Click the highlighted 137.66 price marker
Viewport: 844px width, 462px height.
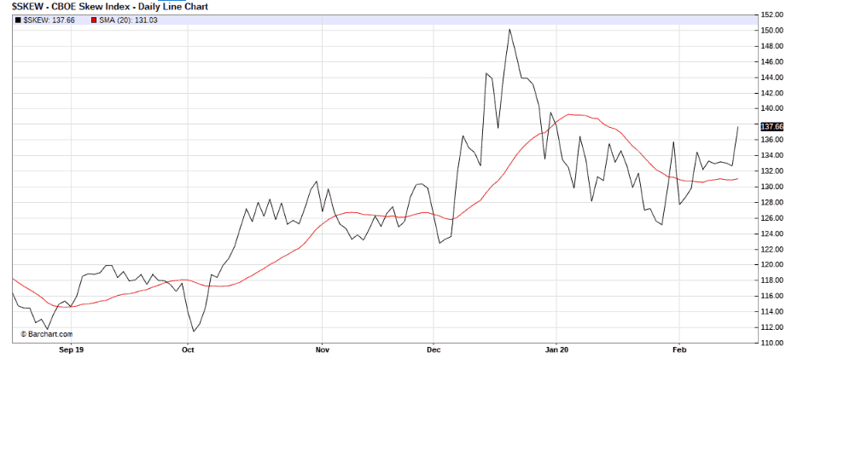pos(771,126)
